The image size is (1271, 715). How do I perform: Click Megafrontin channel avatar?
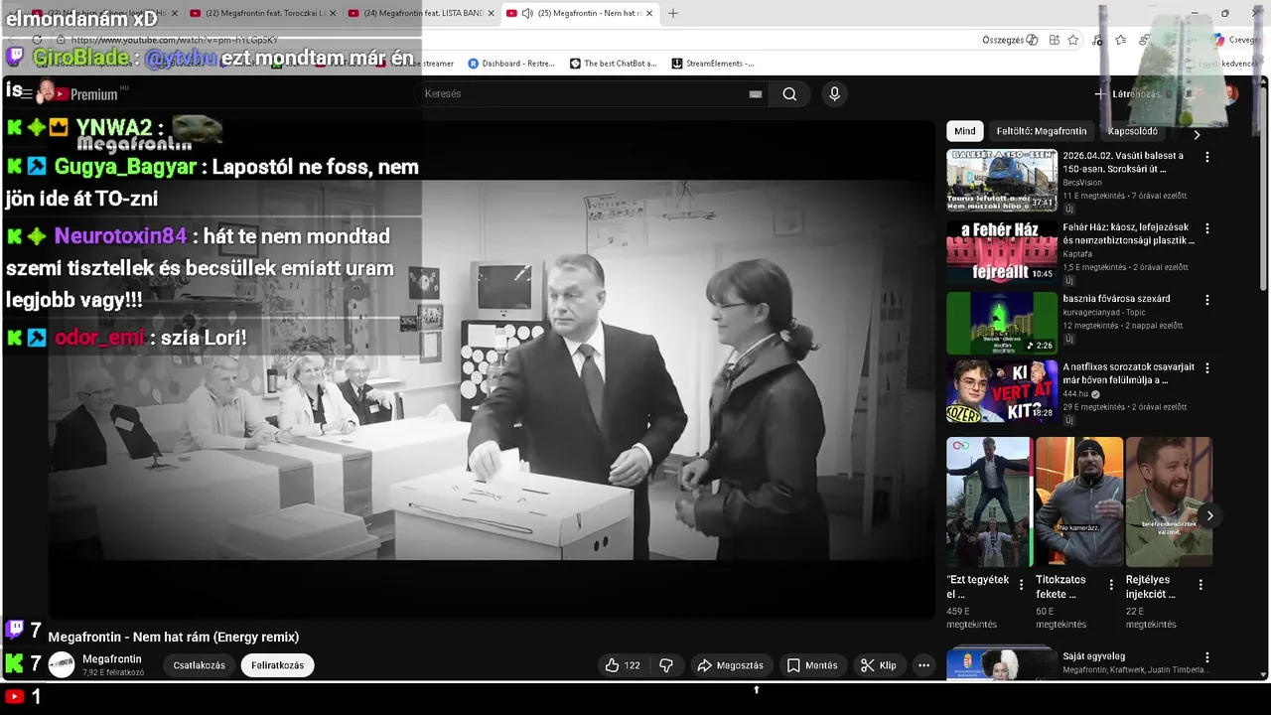coord(62,665)
